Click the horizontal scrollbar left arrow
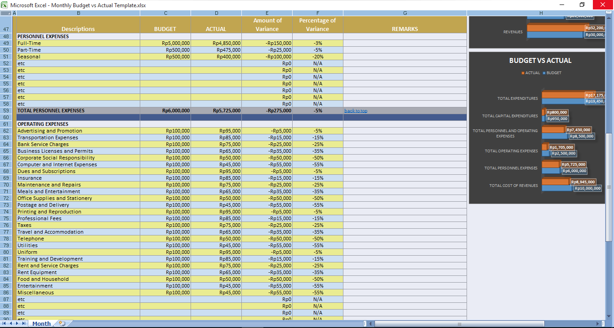The image size is (614, 328). 370,323
